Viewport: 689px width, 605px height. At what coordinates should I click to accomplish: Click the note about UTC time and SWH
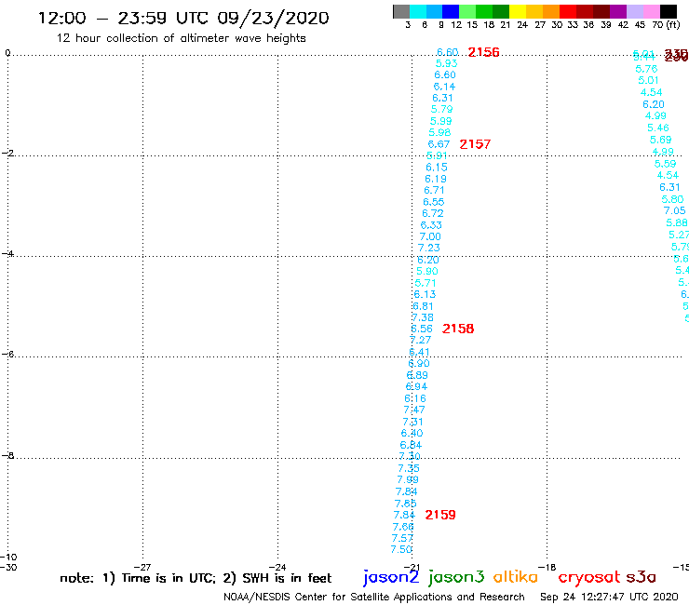click(196, 578)
